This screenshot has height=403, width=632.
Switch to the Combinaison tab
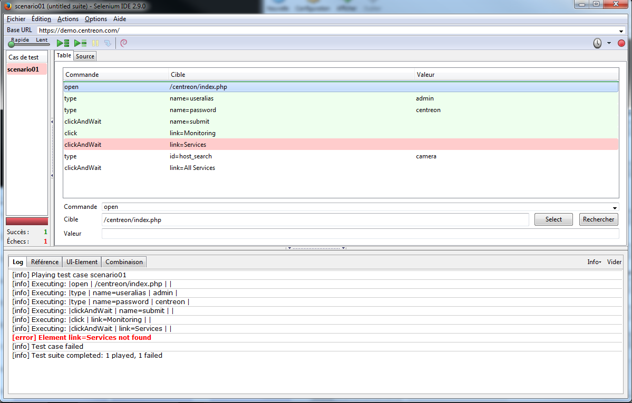[x=124, y=262]
